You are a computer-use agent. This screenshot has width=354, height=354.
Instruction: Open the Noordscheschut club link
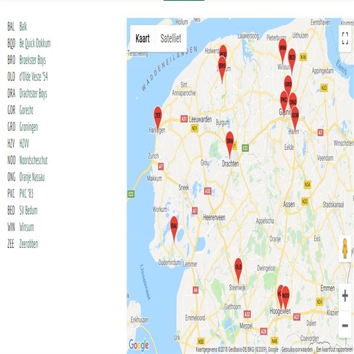click(33, 160)
